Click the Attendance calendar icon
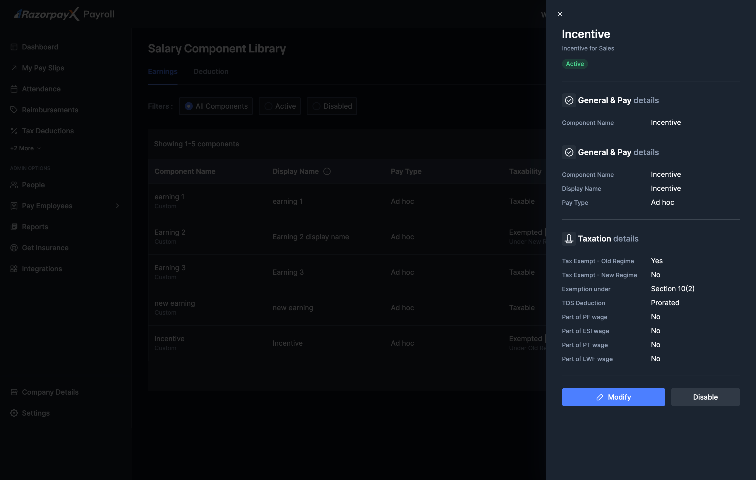 14,89
